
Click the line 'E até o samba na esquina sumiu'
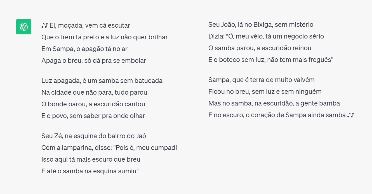(90, 171)
